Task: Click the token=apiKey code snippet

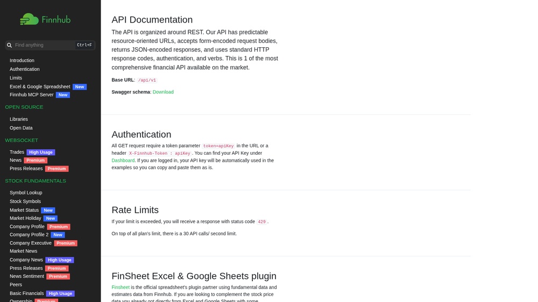Action: tap(218, 146)
